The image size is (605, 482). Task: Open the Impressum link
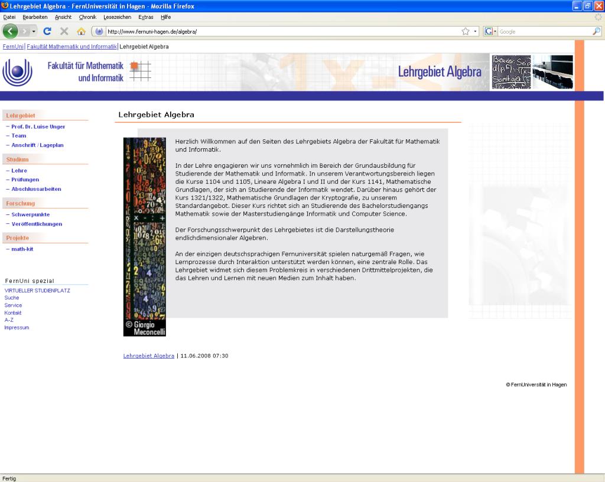(x=17, y=327)
